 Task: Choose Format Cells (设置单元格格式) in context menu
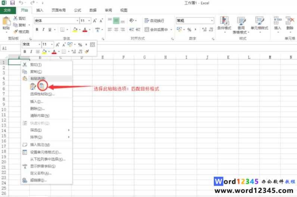point(46,152)
